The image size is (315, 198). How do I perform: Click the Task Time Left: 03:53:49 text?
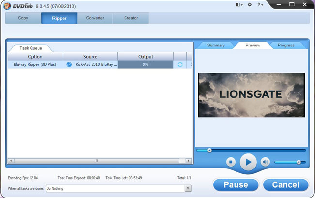(x=124, y=178)
